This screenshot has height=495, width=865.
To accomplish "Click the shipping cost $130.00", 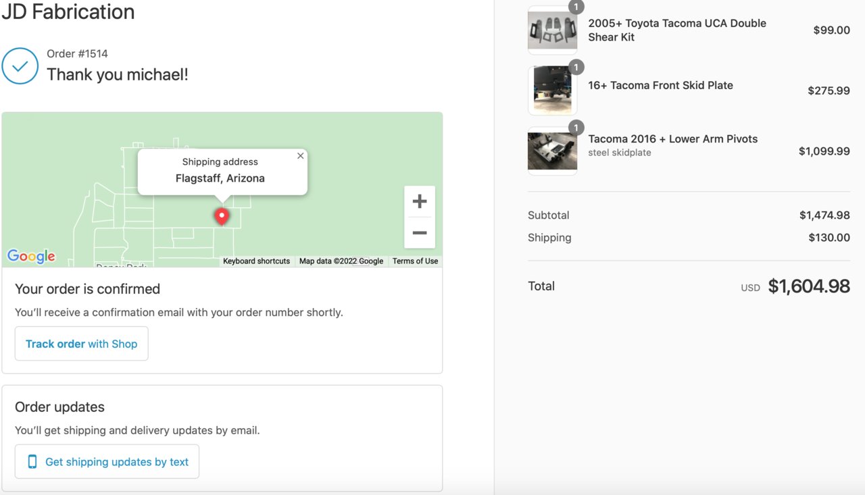I will [x=829, y=238].
